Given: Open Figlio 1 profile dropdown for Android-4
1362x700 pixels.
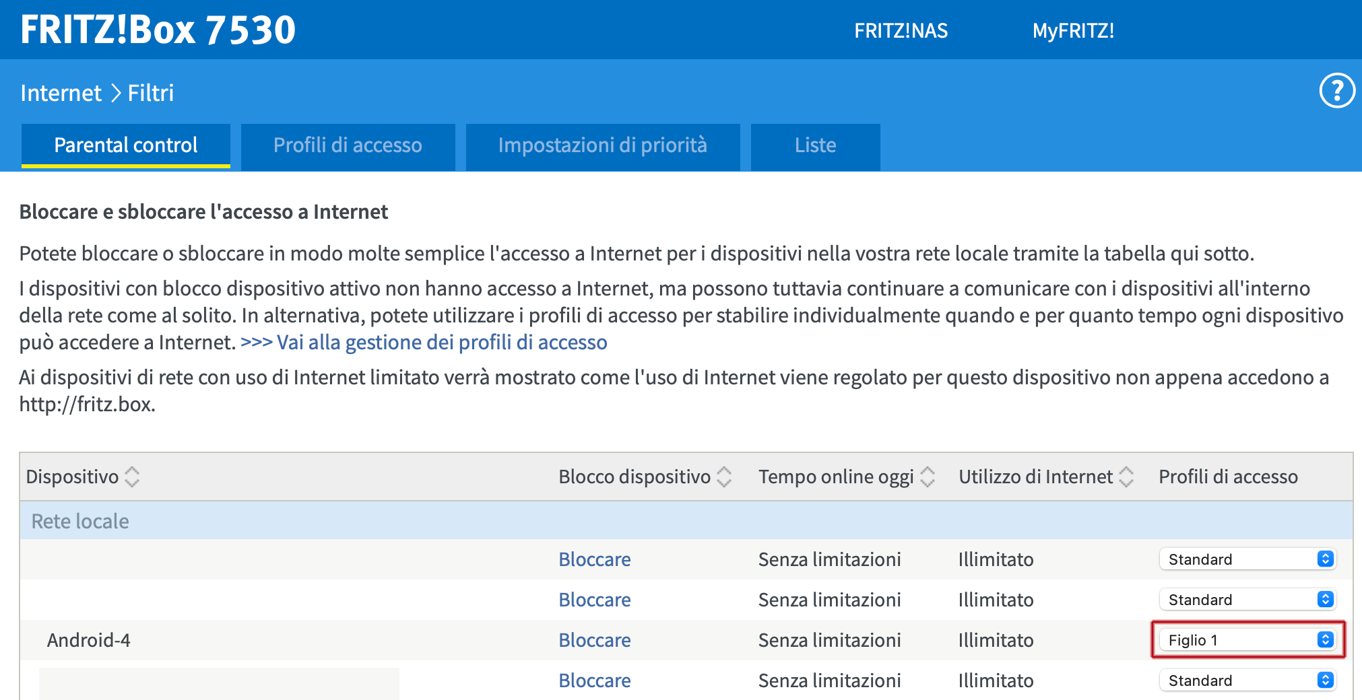Looking at the screenshot, I should (x=1247, y=640).
